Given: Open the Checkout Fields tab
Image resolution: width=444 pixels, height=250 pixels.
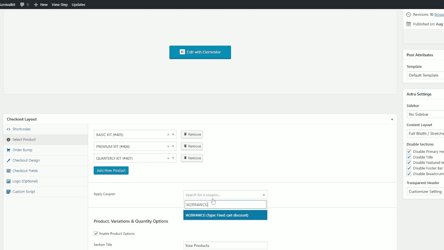Looking at the screenshot, I should tap(45, 171).
